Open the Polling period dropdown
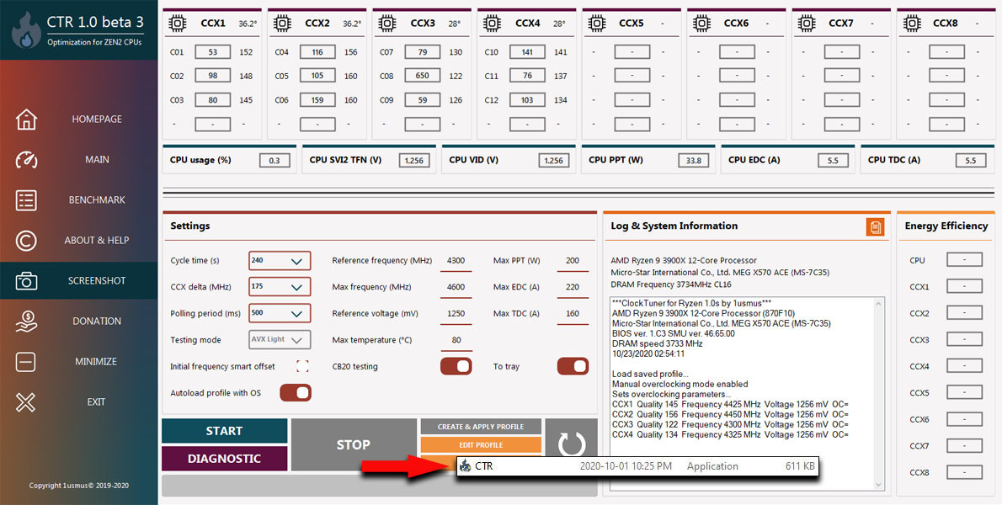1002x505 pixels. (x=280, y=313)
